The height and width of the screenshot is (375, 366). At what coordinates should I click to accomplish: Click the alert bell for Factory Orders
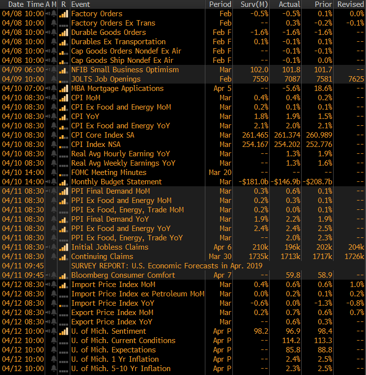click(x=54, y=14)
